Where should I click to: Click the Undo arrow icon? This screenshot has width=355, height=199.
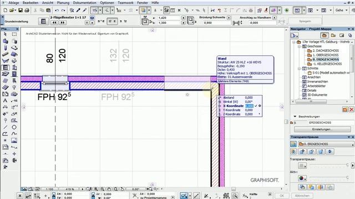click(x=57, y=11)
